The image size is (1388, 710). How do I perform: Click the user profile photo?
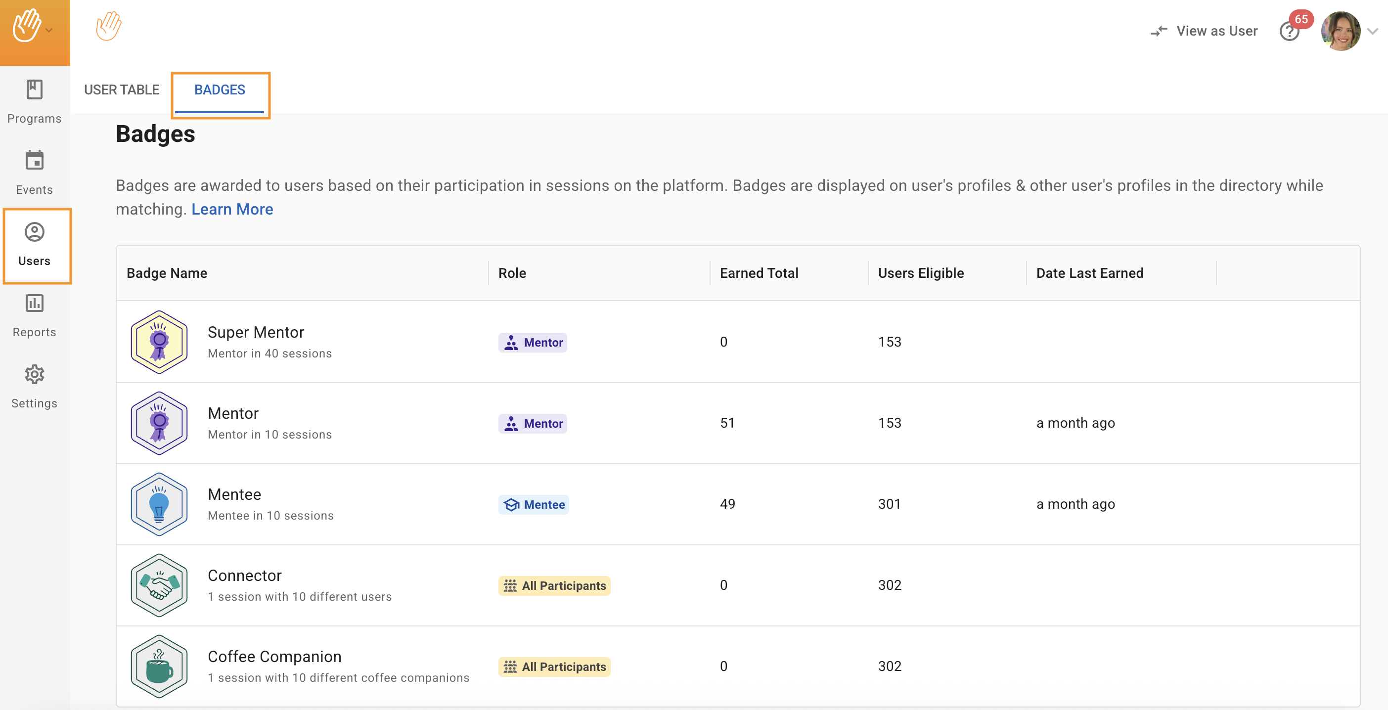1340,31
